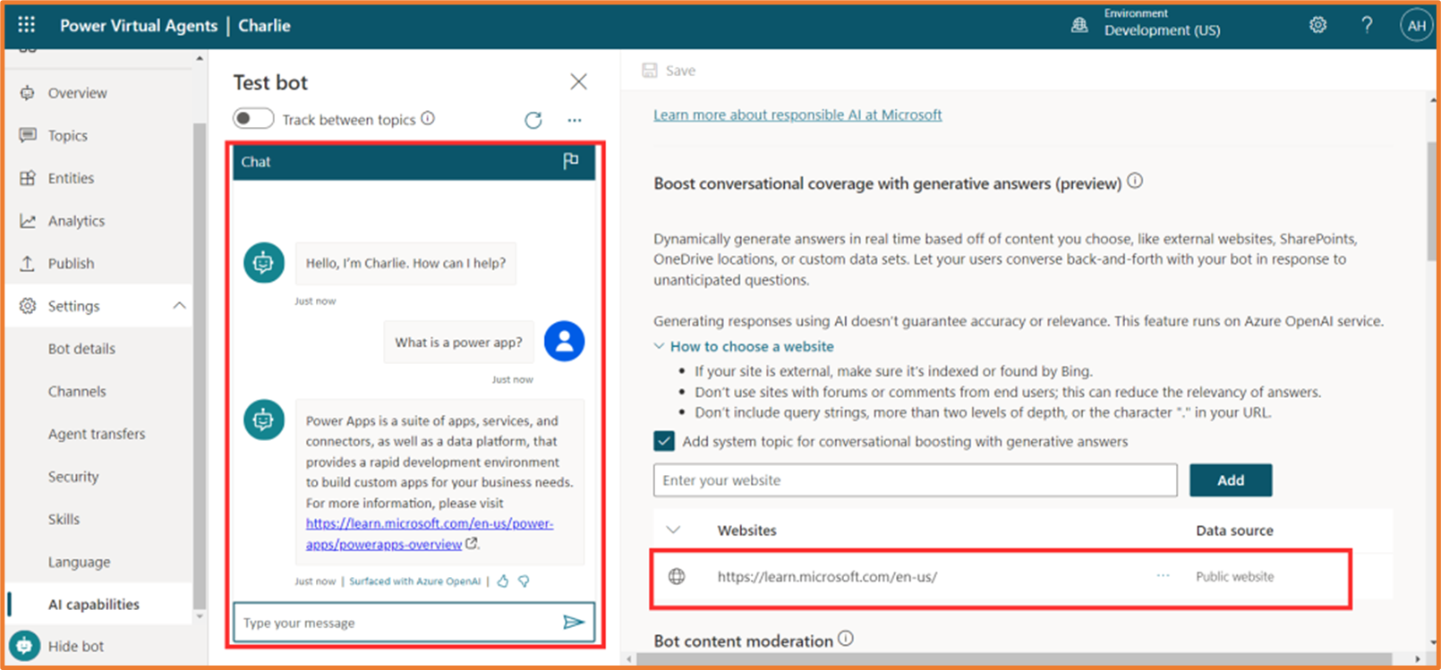Send message with the paper plane icon

click(x=573, y=623)
